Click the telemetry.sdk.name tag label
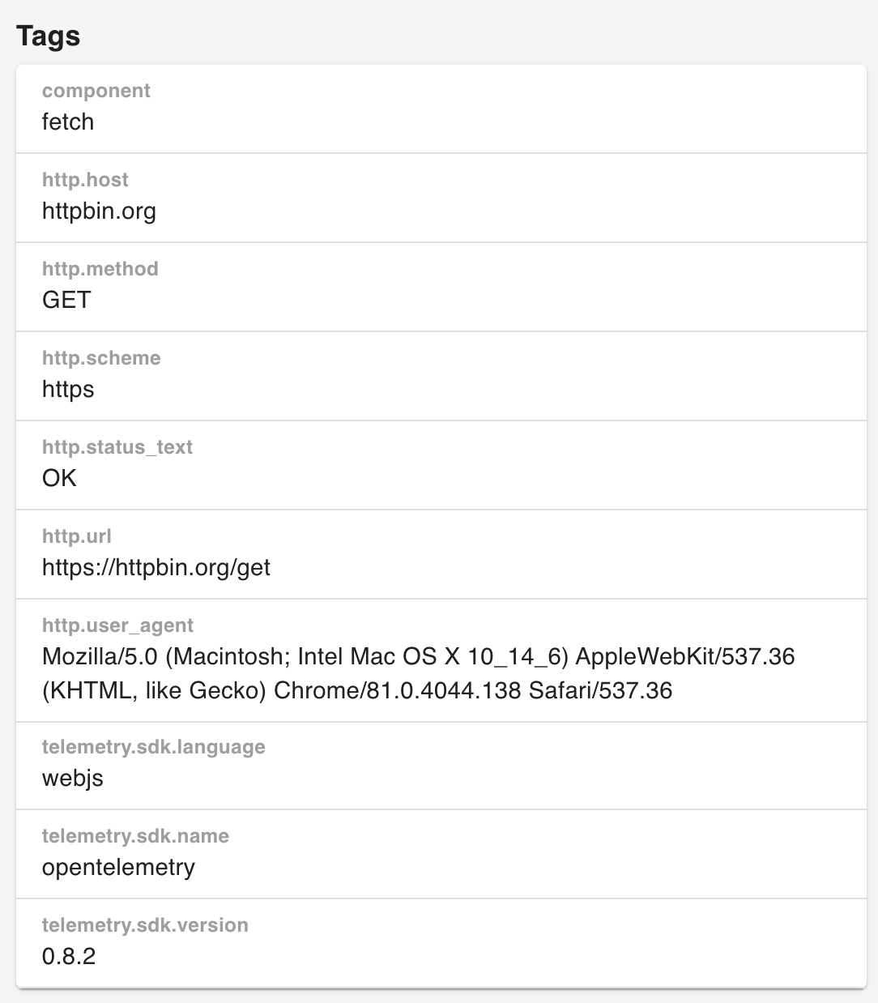Viewport: 878px width, 1003px height. click(135, 836)
